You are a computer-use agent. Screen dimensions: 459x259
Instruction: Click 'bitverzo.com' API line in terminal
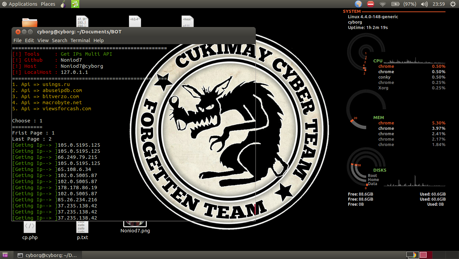46,96
